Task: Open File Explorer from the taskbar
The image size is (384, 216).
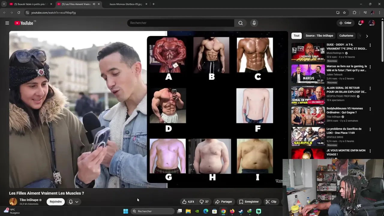Action: (188, 211)
